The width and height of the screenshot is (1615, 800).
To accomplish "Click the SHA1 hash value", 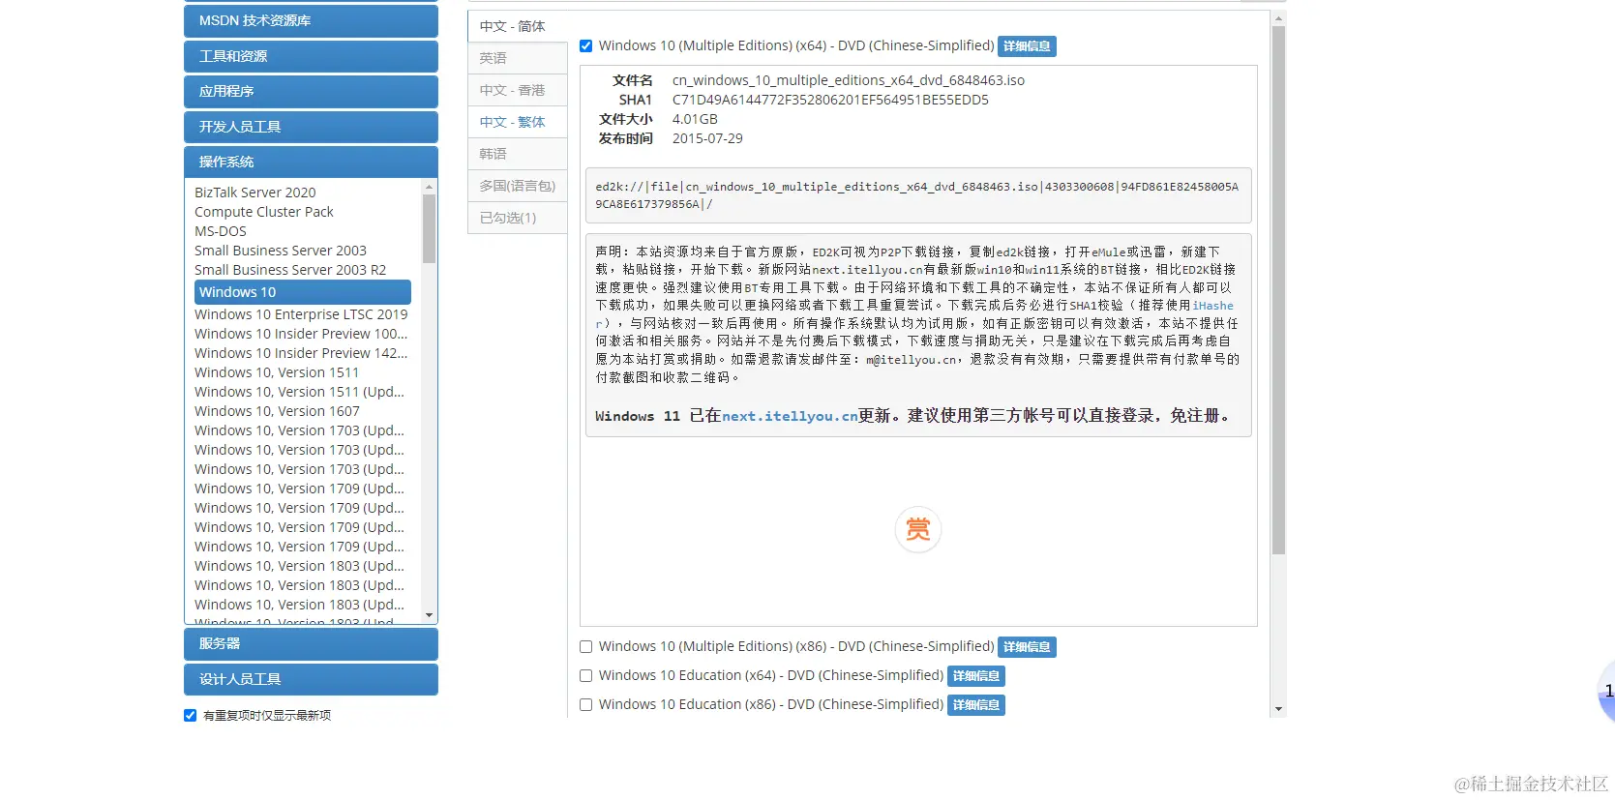I will pos(830,100).
